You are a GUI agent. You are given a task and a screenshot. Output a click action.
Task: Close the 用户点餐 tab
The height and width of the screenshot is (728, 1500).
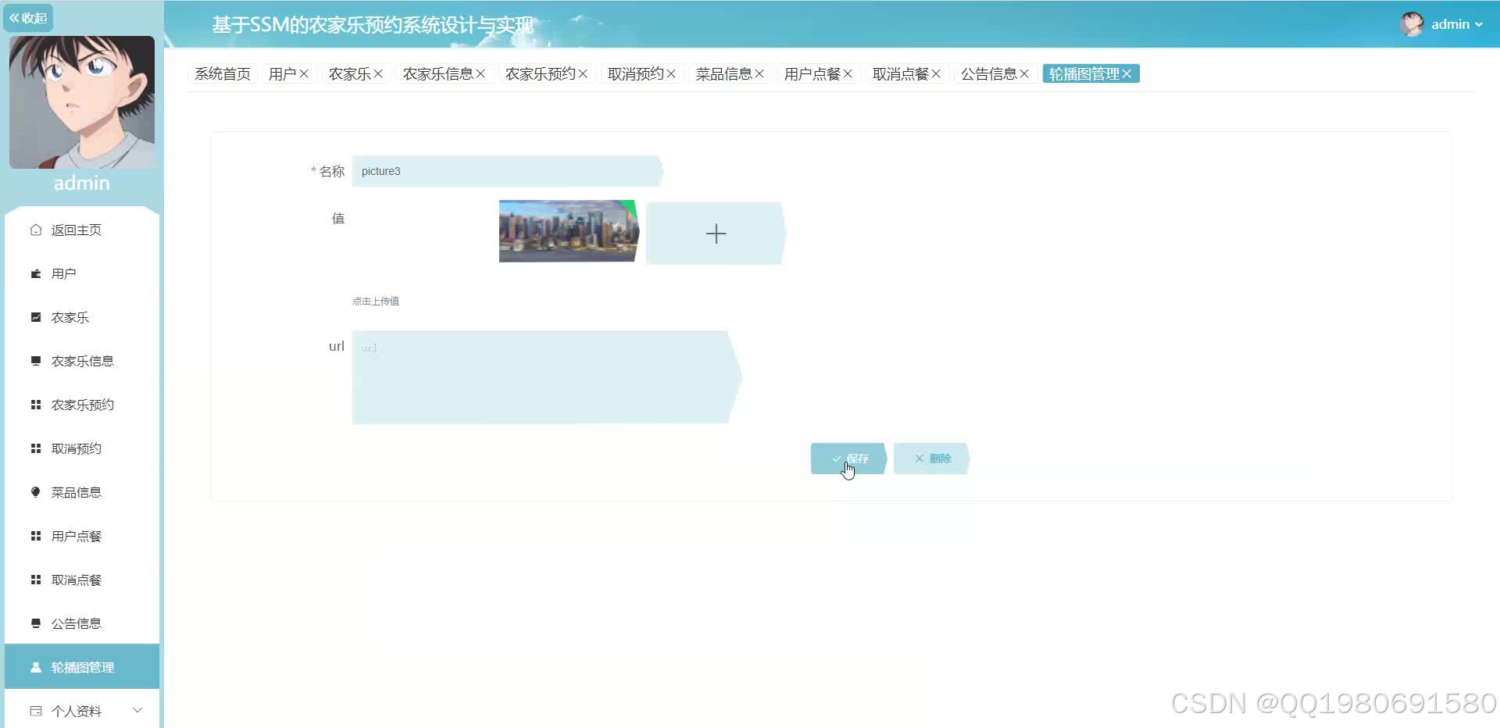(x=848, y=73)
